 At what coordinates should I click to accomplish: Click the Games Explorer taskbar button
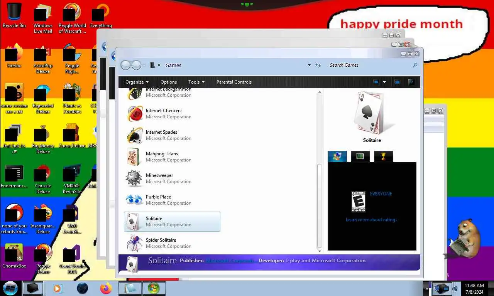point(153,288)
